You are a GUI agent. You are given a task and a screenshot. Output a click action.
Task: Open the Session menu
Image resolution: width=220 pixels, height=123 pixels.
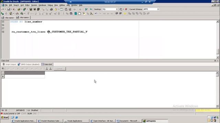pos(34,5)
